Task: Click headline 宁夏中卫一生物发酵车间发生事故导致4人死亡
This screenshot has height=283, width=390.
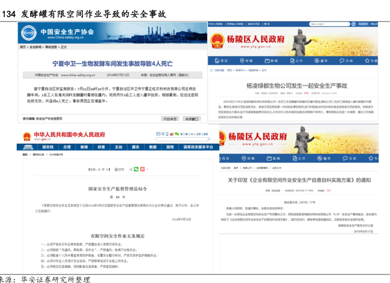Action: tap(112, 63)
